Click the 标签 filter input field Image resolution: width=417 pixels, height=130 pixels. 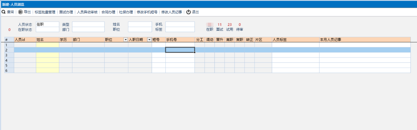pyautogui.click(x=180, y=29)
